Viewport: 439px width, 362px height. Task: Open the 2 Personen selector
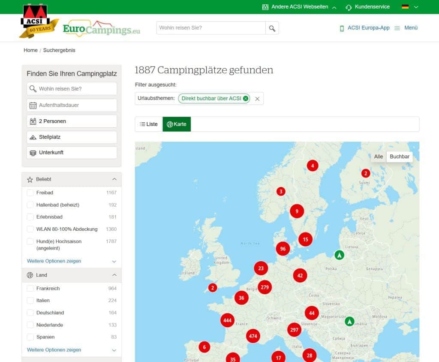[72, 121]
